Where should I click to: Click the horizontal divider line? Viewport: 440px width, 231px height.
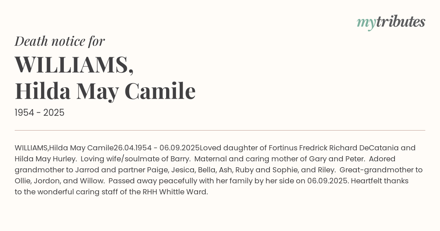point(220,130)
